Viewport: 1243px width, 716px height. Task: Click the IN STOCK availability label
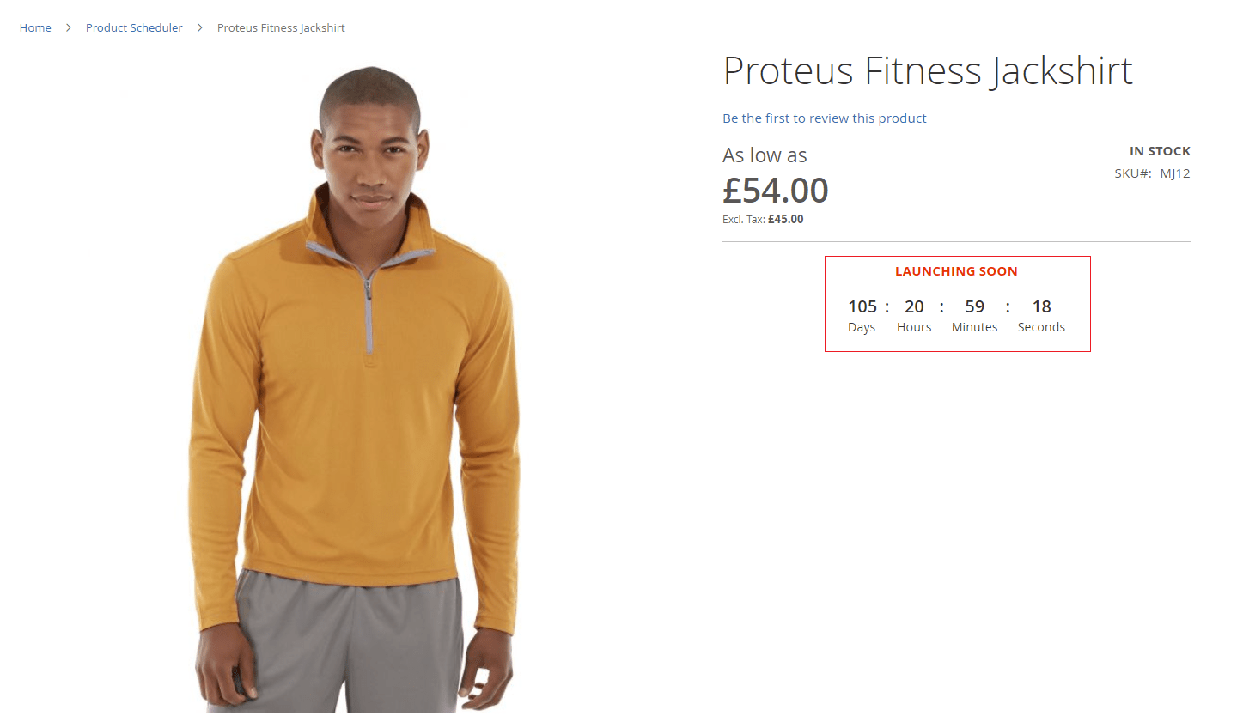point(1160,151)
